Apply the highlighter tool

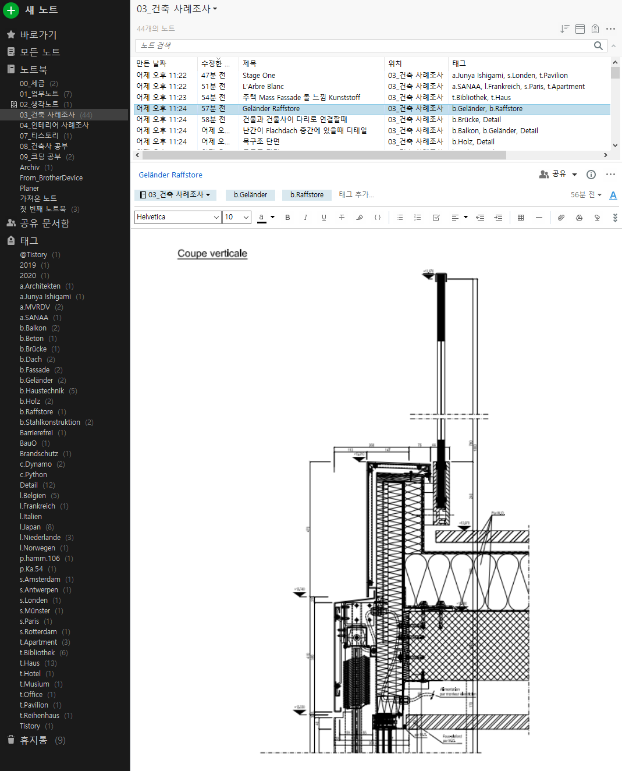360,218
